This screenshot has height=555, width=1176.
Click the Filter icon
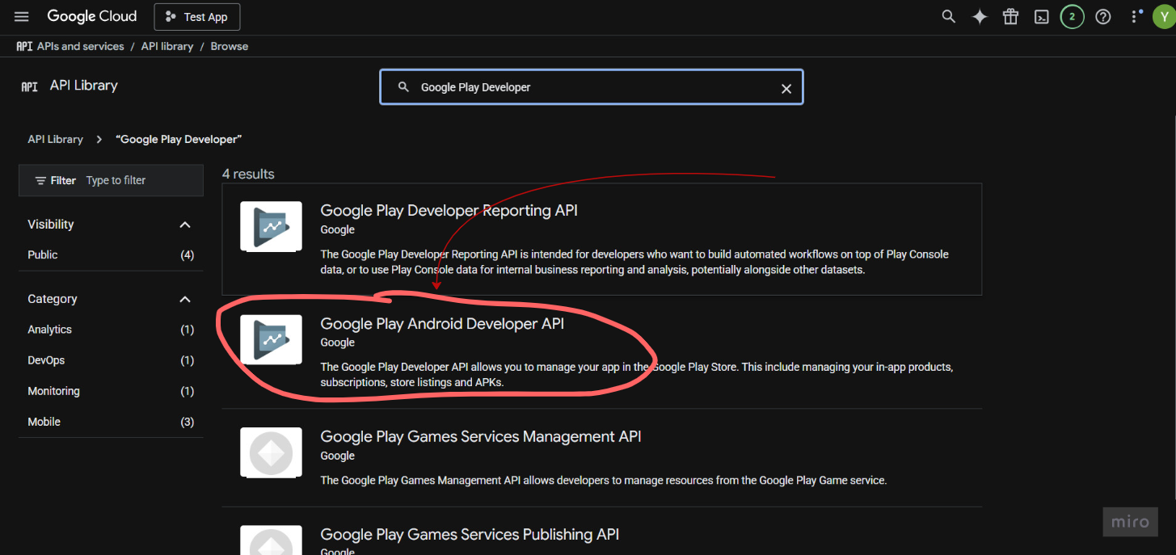click(40, 180)
